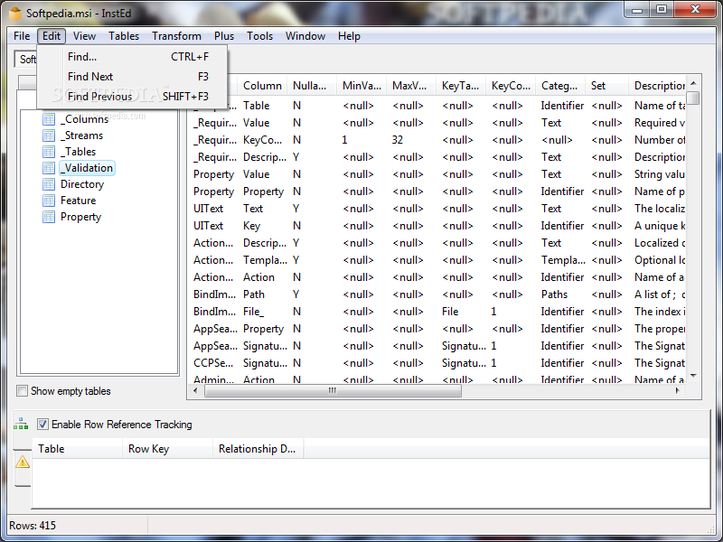The height and width of the screenshot is (542, 723).
Task: Click the yellow warning triangle icon
Action: click(x=22, y=462)
